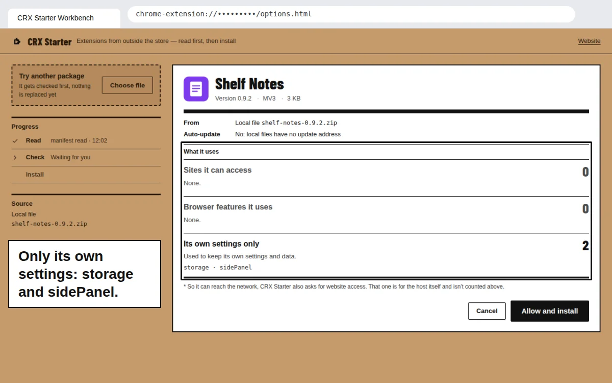612x383 pixels.
Task: Click the checkmark icon beside Read
Action: click(15, 140)
